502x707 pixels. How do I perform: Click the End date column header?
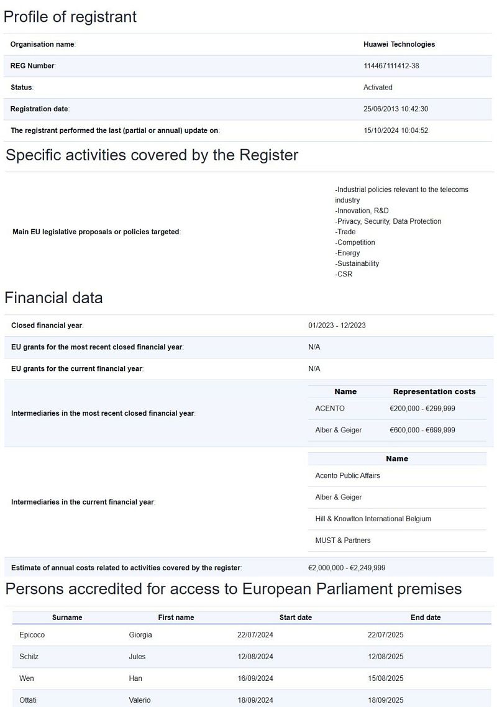[425, 618]
